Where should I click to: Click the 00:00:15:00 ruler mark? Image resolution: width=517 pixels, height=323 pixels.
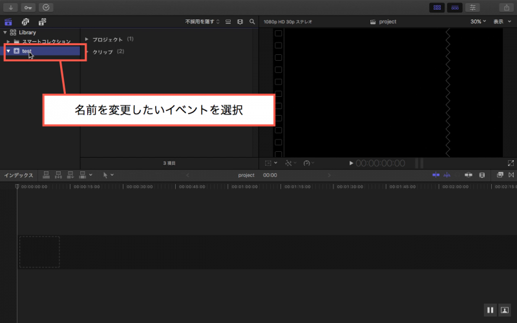tap(87, 187)
